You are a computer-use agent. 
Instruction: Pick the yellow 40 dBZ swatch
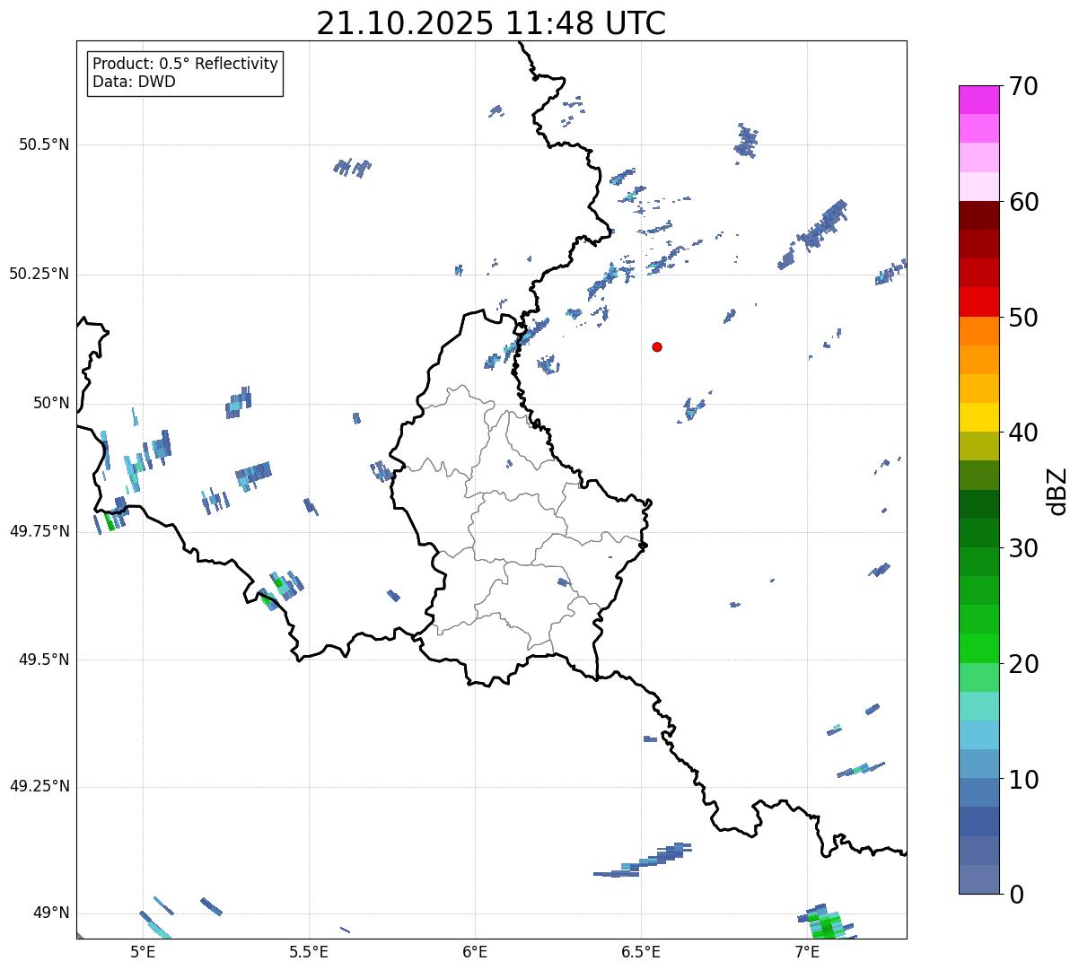coord(979,417)
